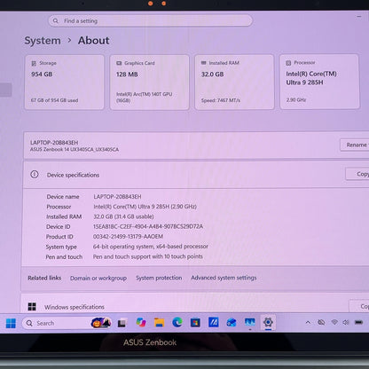Open the MyASUS app in the taskbar
Image resolution: width=369 pixels, height=369 pixels.
click(x=214, y=322)
